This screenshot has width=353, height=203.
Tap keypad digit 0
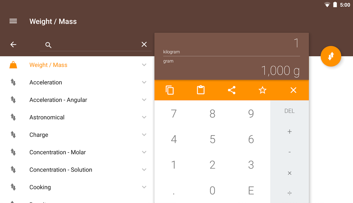212,190
